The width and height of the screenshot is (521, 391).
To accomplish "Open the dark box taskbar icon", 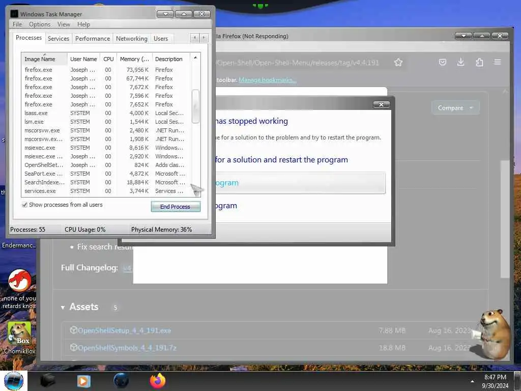I will click(48, 380).
